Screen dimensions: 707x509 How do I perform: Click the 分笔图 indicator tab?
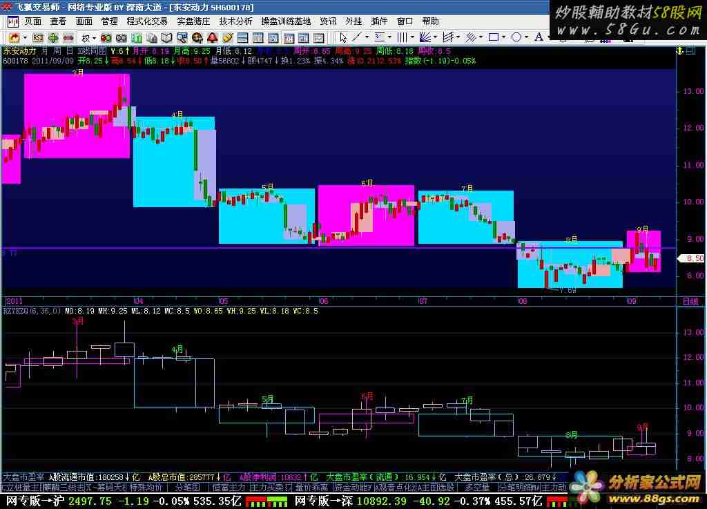coord(188,488)
